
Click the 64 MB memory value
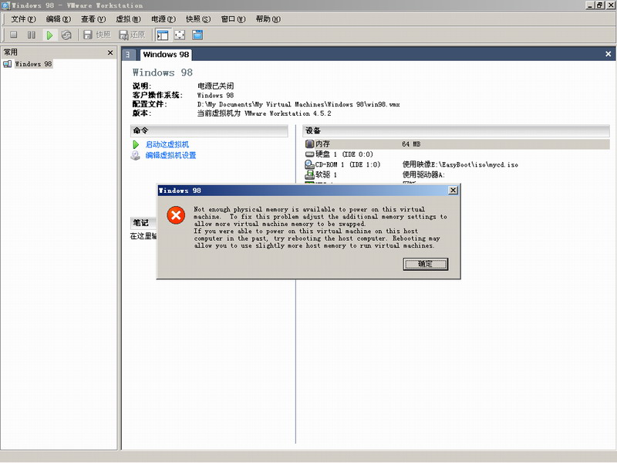pos(411,144)
